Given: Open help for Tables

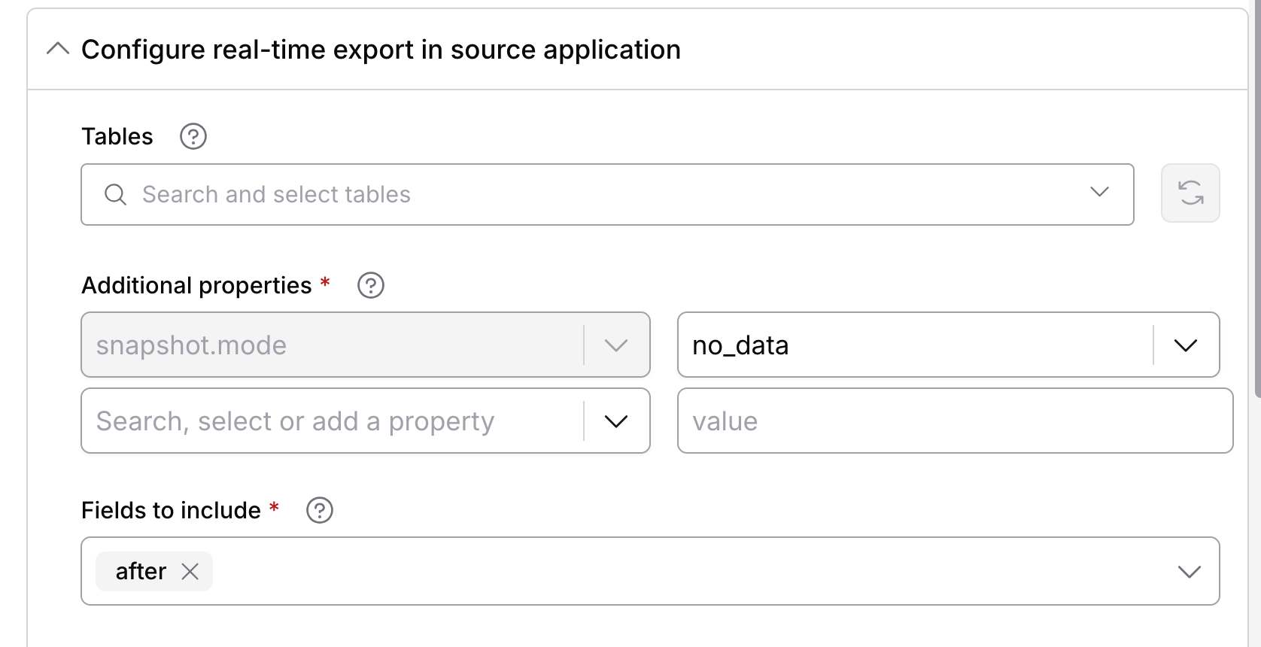Looking at the screenshot, I should click(x=193, y=136).
